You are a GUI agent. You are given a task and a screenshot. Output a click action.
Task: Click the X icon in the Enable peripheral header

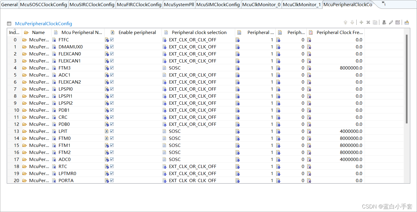112,33
